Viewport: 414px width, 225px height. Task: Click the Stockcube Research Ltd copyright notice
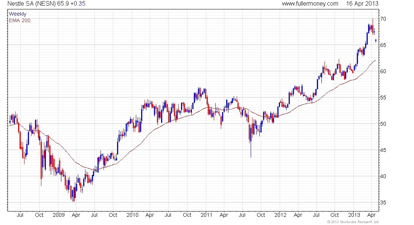[353, 222]
